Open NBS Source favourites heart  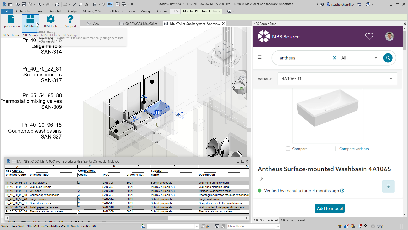click(x=369, y=36)
